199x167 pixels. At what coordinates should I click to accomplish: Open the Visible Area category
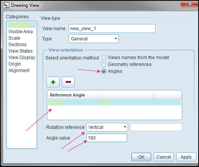[x=21, y=32]
